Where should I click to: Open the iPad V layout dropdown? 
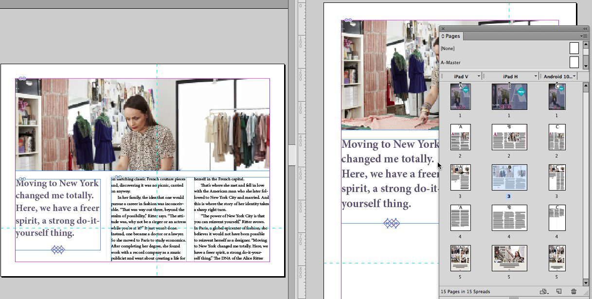[x=479, y=76]
